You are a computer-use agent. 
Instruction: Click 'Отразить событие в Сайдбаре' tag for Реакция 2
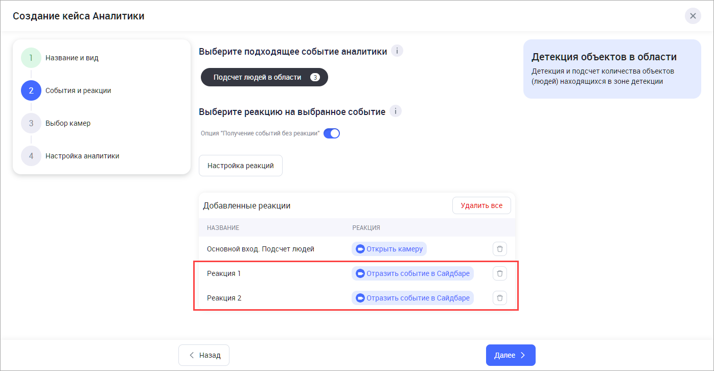(x=418, y=298)
